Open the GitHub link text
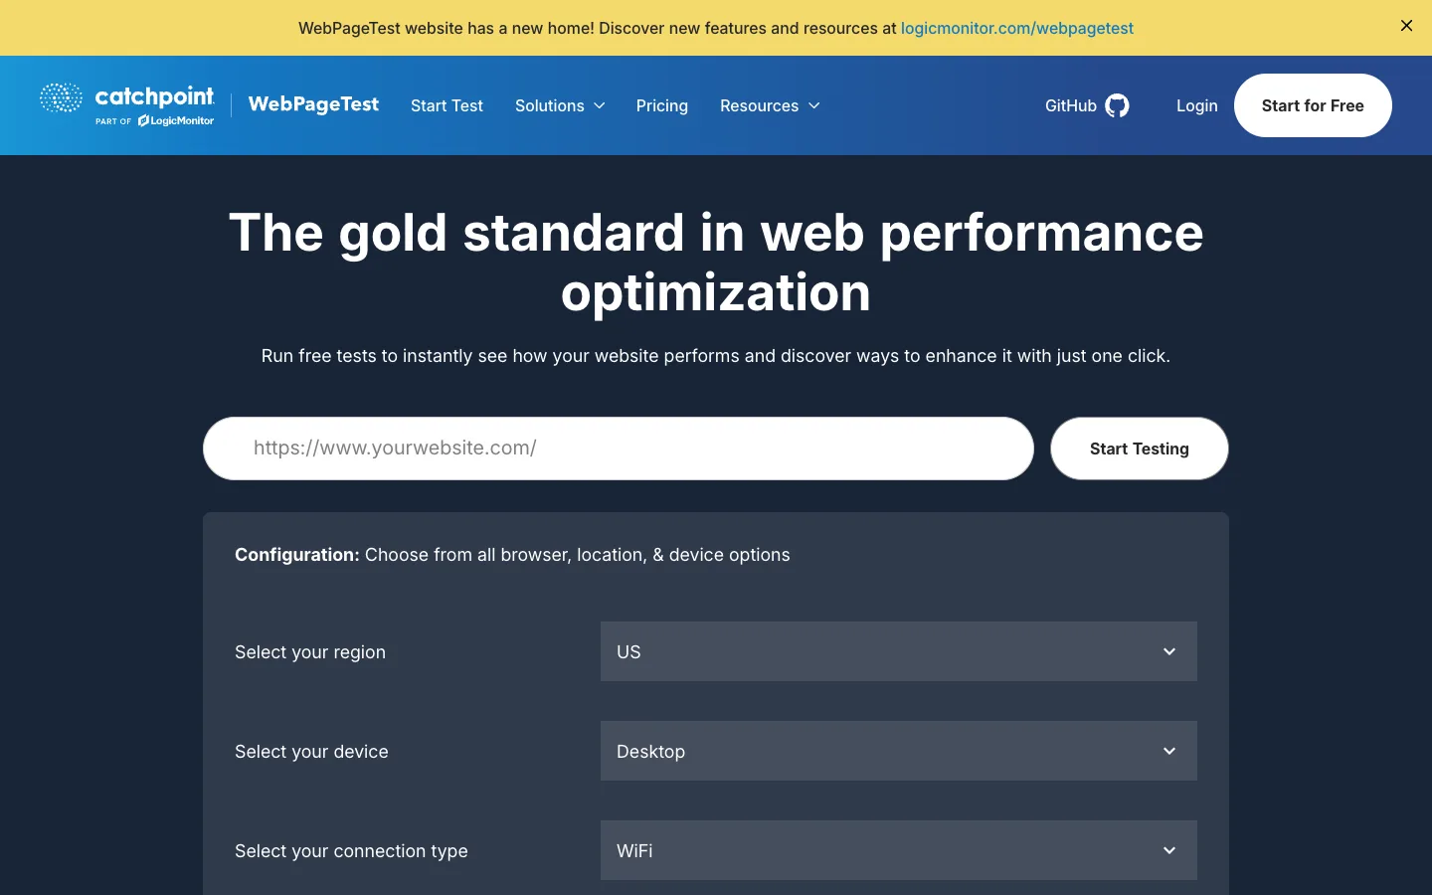Image resolution: width=1432 pixels, height=895 pixels. click(x=1070, y=105)
